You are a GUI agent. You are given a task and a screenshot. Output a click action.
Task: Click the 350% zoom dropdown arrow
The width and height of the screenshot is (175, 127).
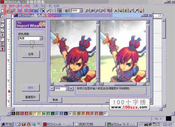click(x=67, y=89)
